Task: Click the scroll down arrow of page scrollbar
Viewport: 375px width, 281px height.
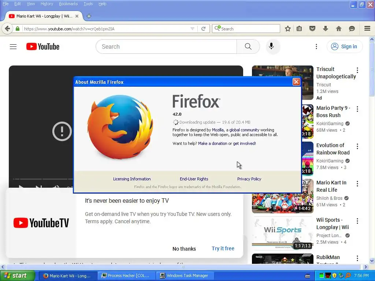Action: pos(372,261)
